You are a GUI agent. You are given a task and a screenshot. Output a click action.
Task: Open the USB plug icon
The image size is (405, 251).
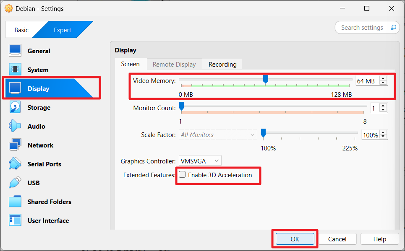coord(15,183)
